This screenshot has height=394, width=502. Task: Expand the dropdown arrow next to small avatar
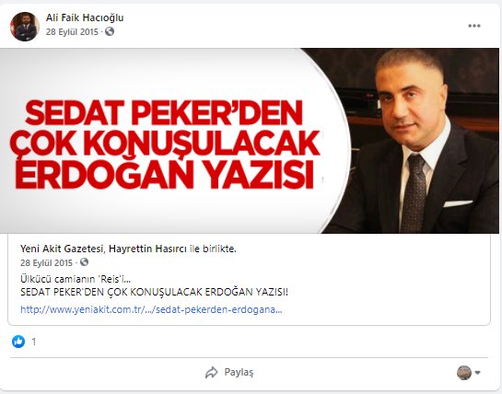[477, 373]
